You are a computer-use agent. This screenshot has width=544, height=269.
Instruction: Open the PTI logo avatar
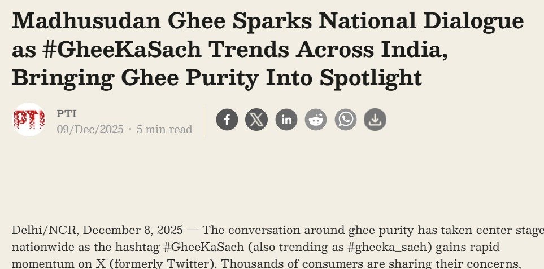click(29, 120)
